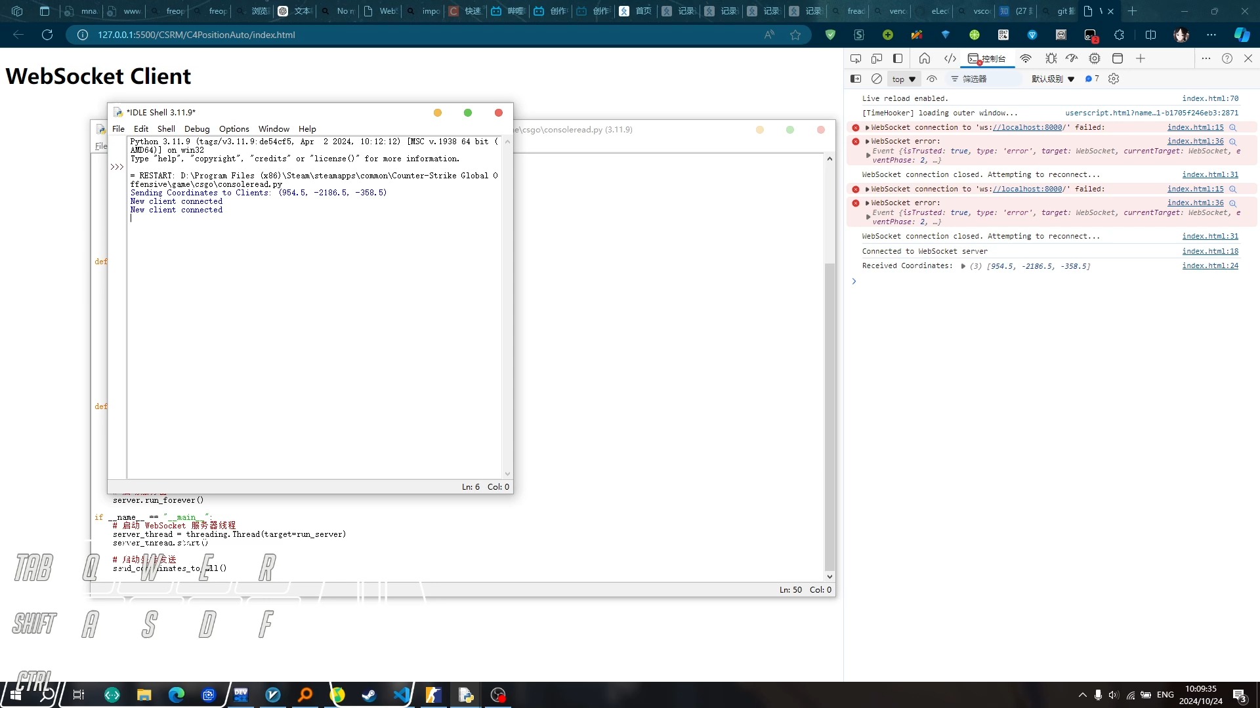1260x708 pixels.
Task: Clear console with the ban icon
Action: coord(877,79)
